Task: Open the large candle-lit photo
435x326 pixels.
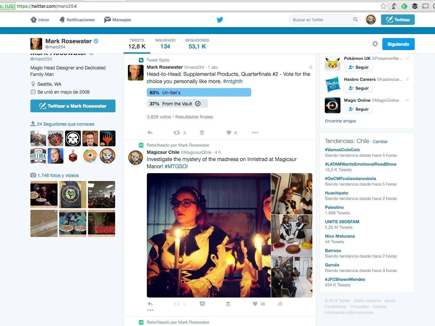Action: [209, 235]
